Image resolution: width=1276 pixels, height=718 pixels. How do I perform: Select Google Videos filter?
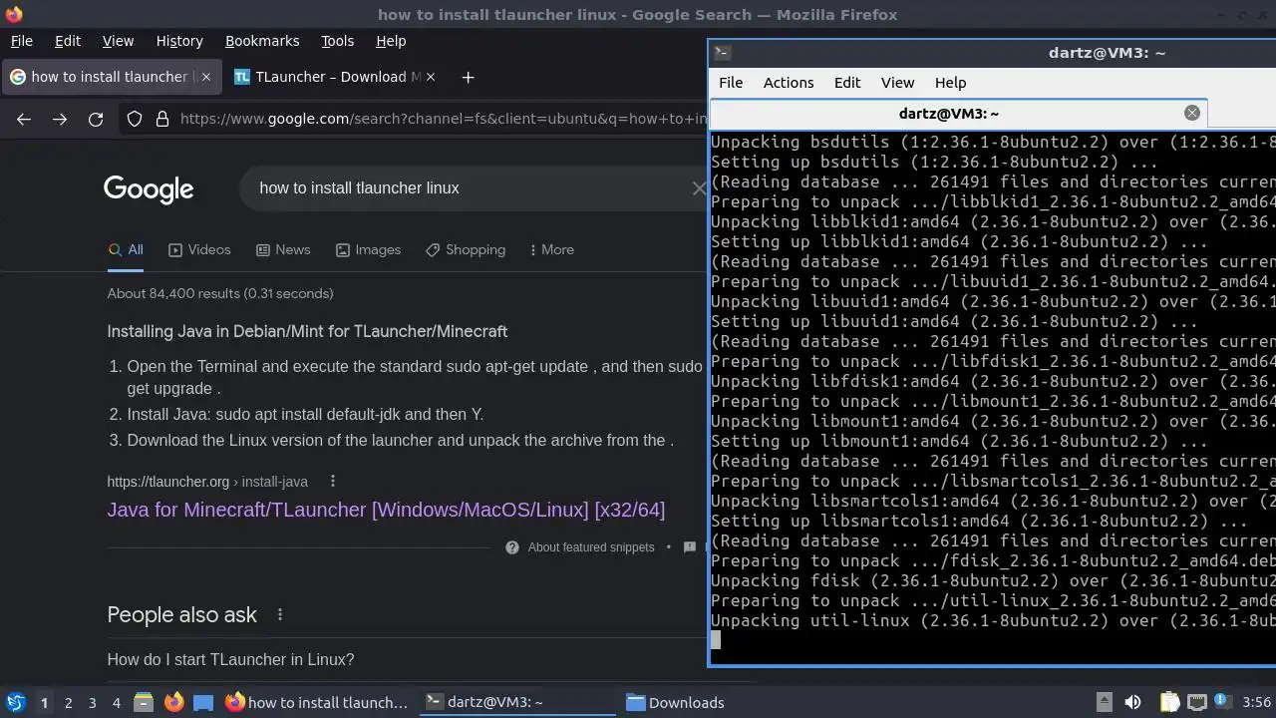click(x=199, y=250)
